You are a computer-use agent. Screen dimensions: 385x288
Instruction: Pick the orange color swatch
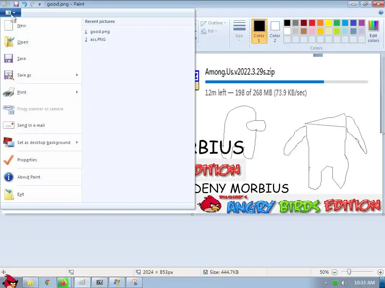click(320, 23)
